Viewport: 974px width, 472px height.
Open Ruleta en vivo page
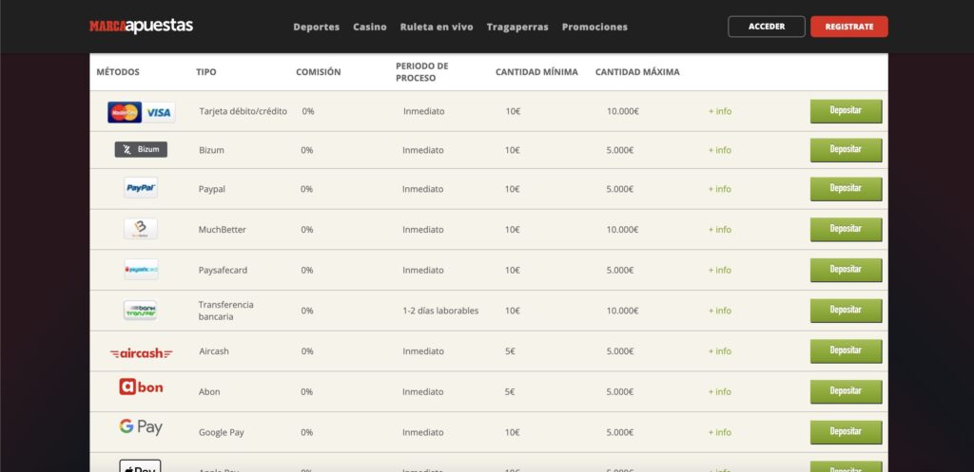point(436,27)
